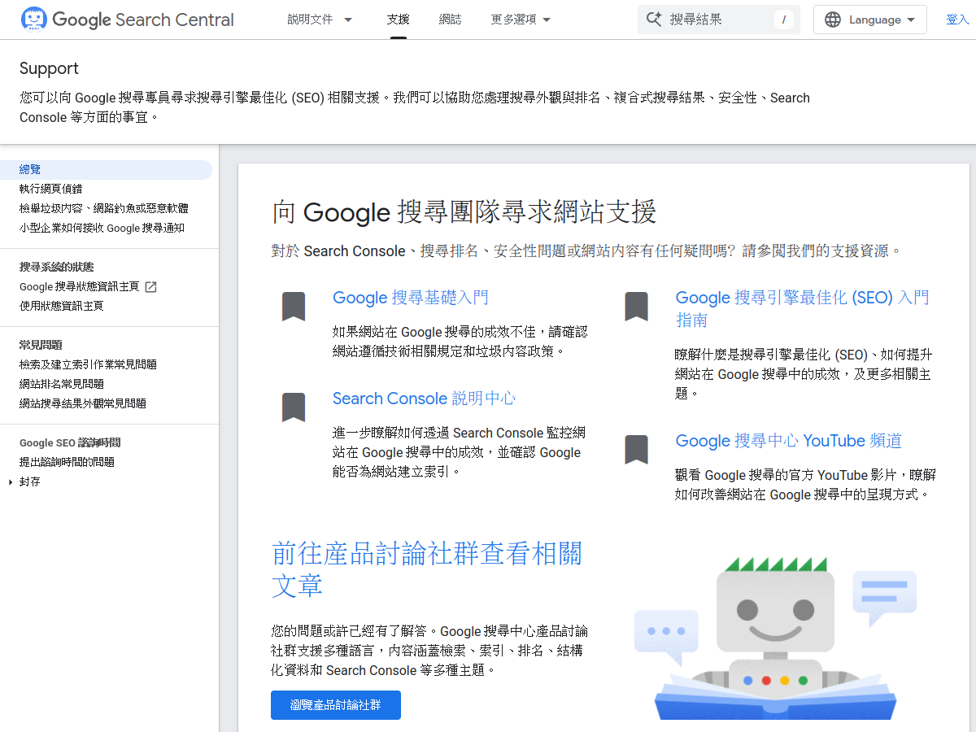Open 小型企業如何接收 Google 搜尋通知 item
Screen dimensions: 976x732
point(102,228)
